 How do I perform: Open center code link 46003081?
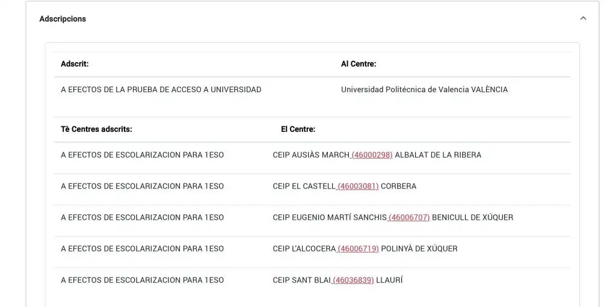click(x=357, y=187)
